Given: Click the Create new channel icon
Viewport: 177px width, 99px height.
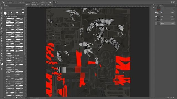Looking at the screenshot, I should (x=171, y=98).
